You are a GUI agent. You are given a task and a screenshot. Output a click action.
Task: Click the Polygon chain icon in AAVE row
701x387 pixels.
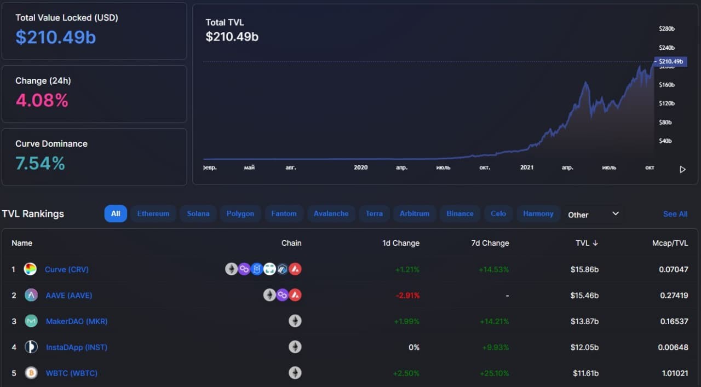[x=283, y=295]
